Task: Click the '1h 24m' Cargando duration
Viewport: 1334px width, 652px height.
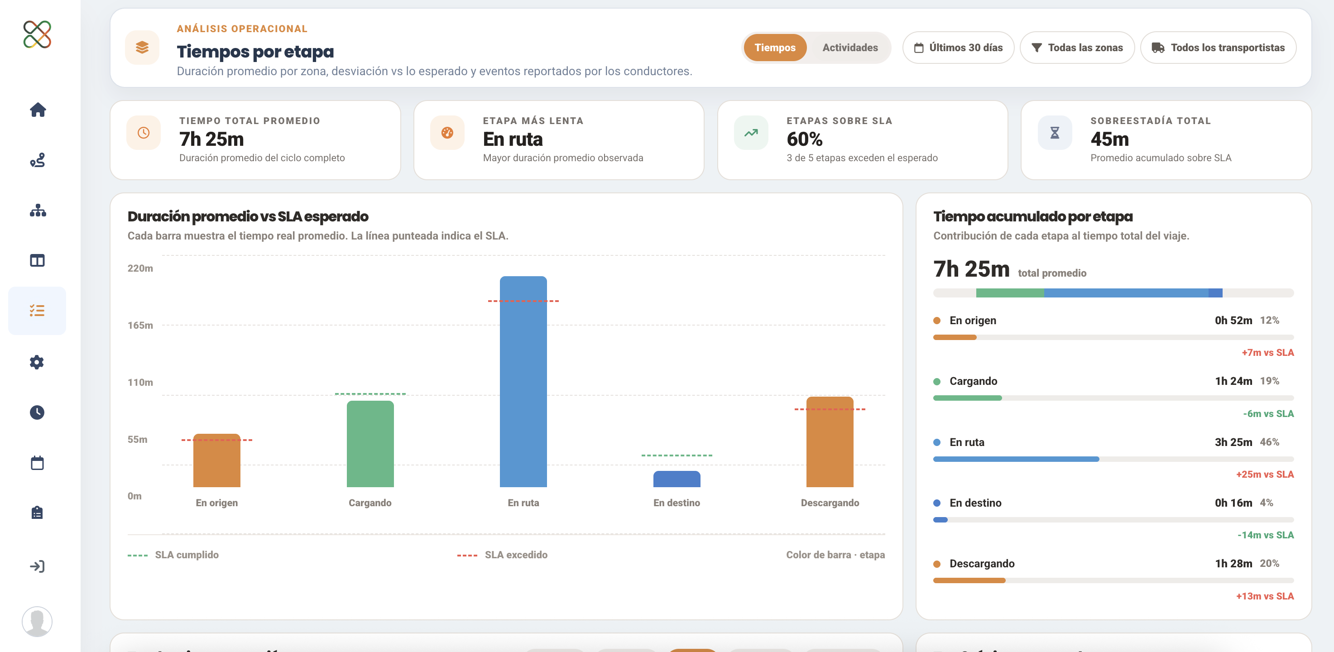Action: point(1233,381)
